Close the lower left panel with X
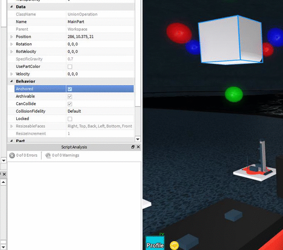Image resolution: width=283 pixels, height=250 pixels. pyautogui.click(x=4, y=174)
